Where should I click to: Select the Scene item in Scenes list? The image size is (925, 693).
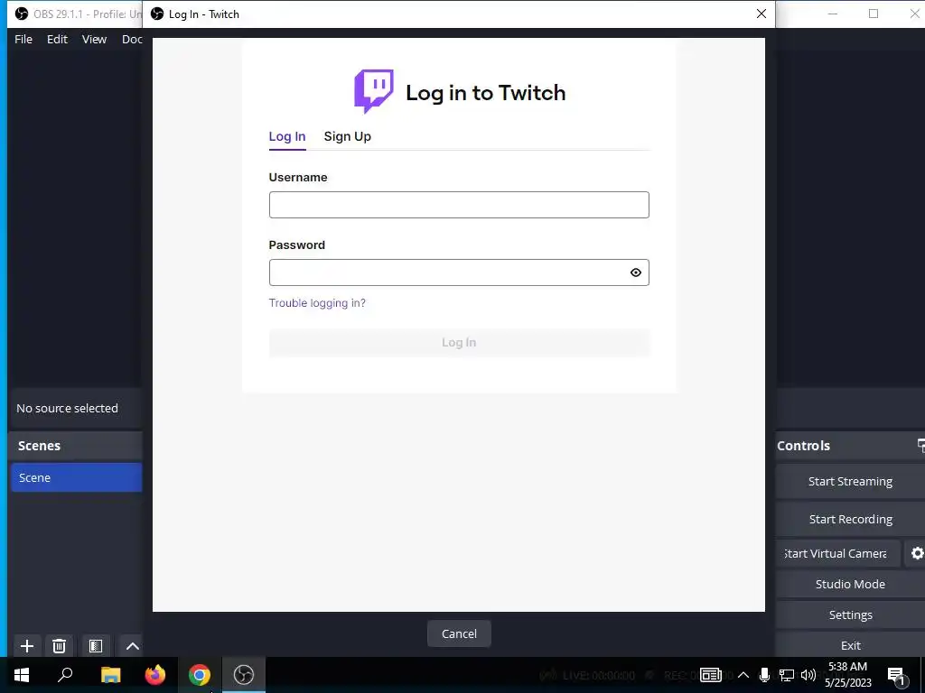click(x=76, y=477)
